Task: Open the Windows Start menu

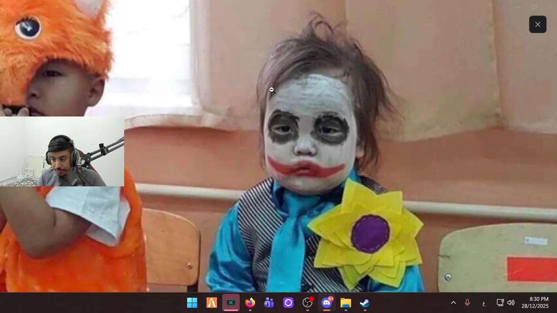Action: [x=192, y=303]
